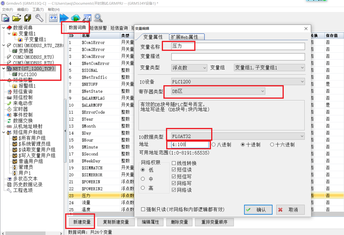344x235 pixels.
Task: Switch to the 短信查询 tab
Action: [119, 28]
